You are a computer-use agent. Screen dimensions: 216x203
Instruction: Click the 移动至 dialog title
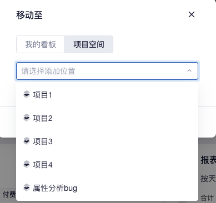(x=29, y=15)
